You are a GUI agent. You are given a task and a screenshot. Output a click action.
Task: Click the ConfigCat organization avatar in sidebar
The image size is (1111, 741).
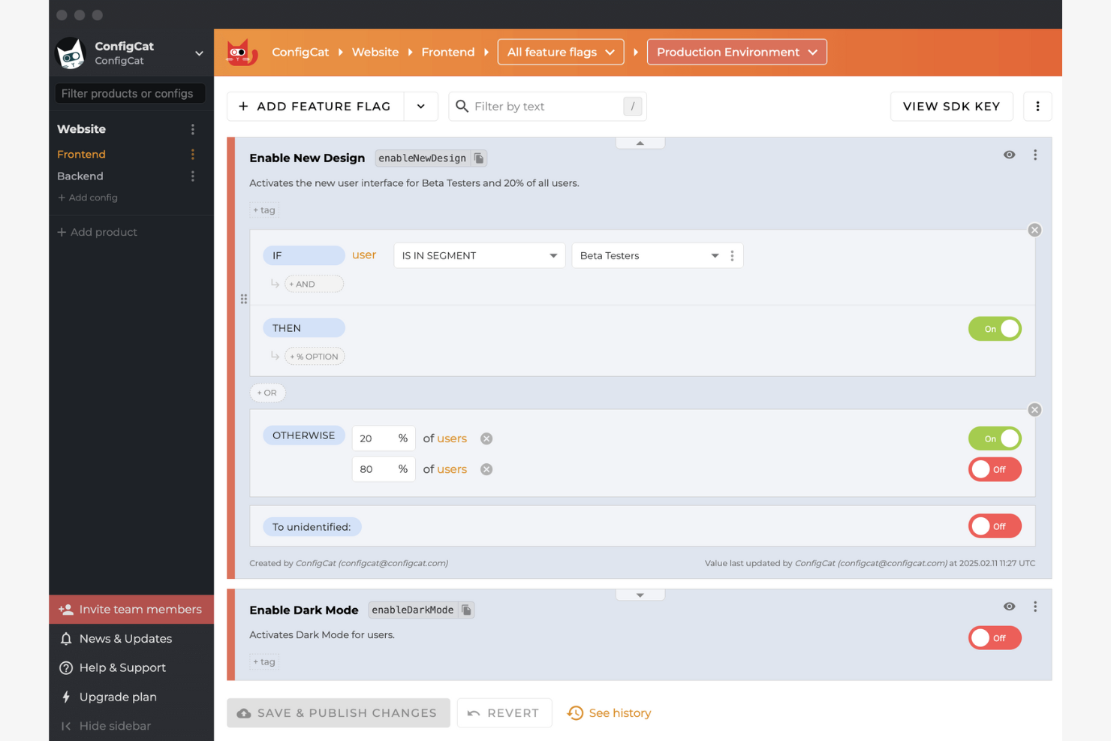[x=71, y=53]
